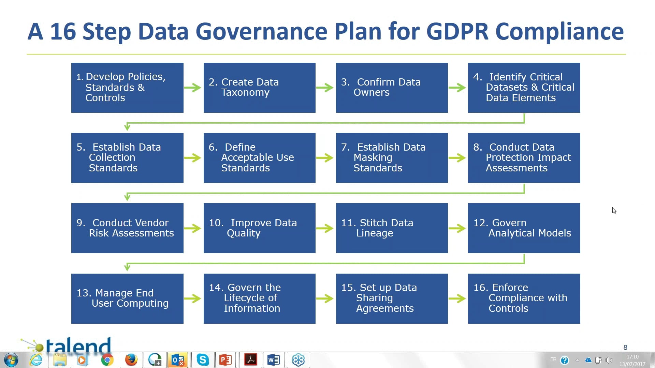The image size is (655, 368).
Task: Click step 11 Stitch Data Lineage box
Action: (x=392, y=228)
